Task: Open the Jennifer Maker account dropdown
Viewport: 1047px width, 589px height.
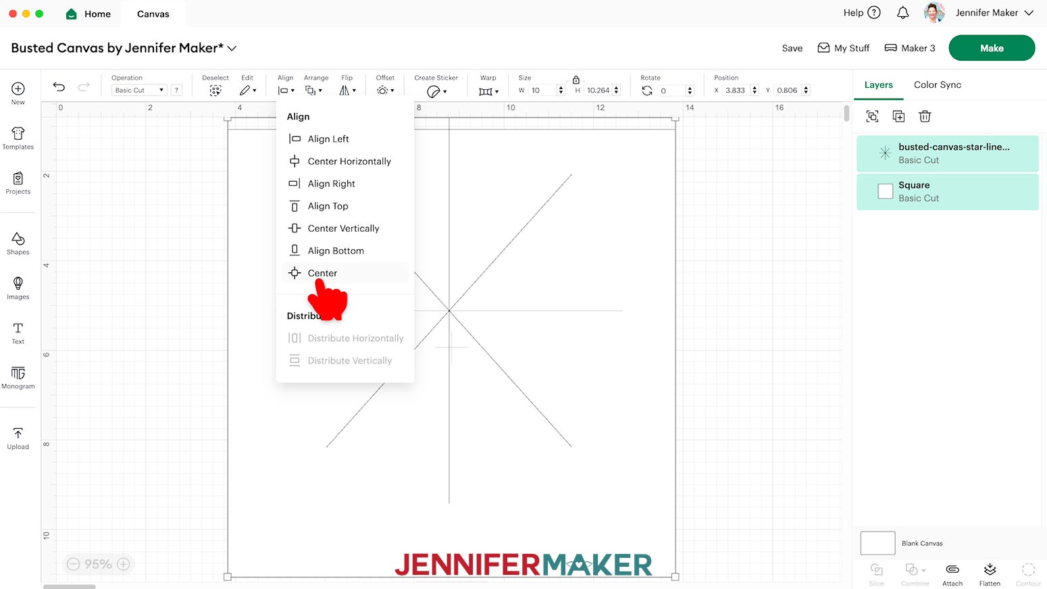Action: click(994, 13)
